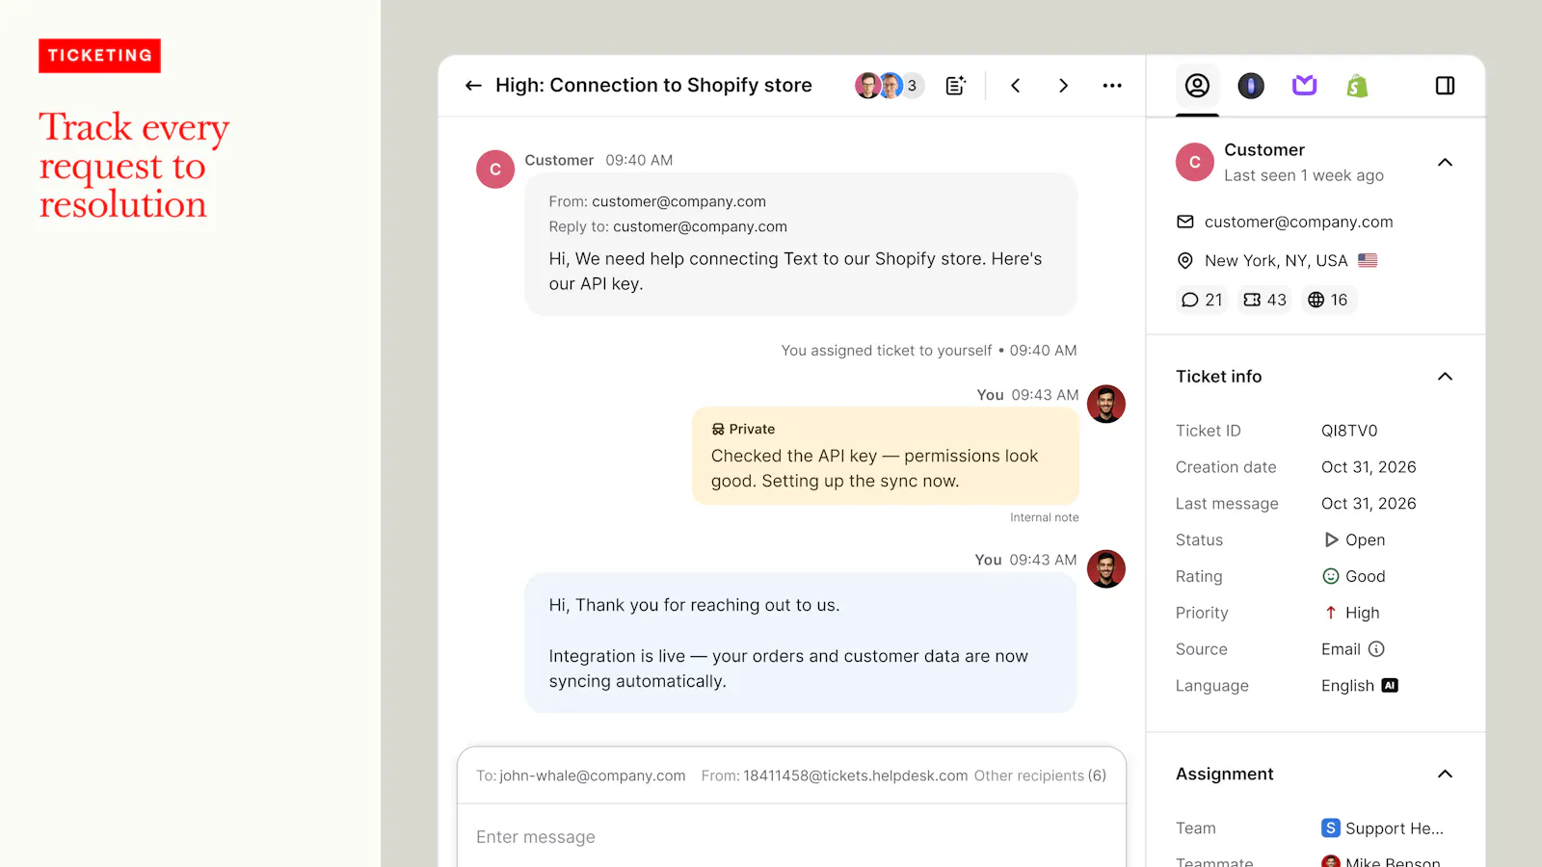Click the Creation date Oct 31, 2026
Image resolution: width=1542 pixels, height=867 pixels.
[x=1369, y=467]
